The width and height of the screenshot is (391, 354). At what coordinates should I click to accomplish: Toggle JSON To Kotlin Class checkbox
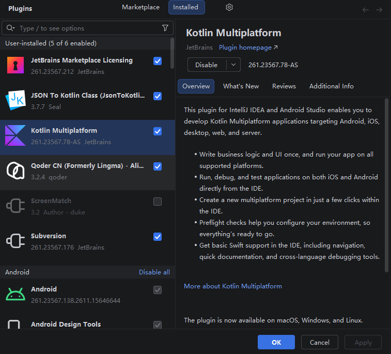(x=158, y=96)
